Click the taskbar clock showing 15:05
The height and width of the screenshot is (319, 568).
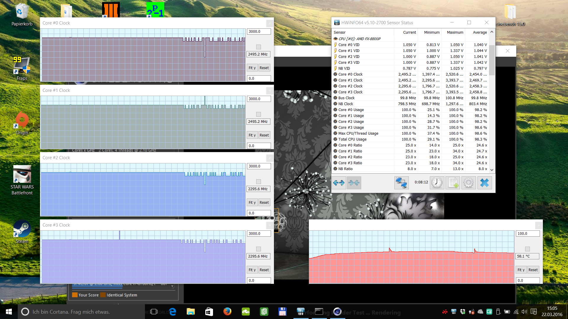[552, 312]
